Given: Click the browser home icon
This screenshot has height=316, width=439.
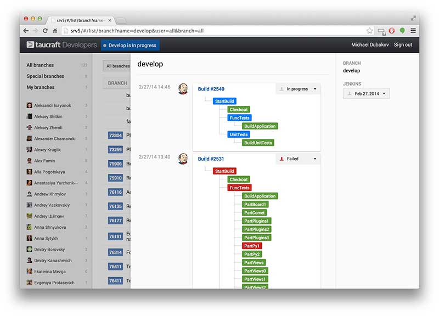Looking at the screenshot, I should pos(55,31).
